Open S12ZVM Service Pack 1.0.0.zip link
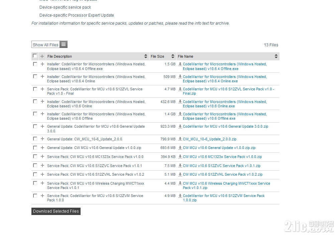This screenshot has width=336, height=235. [x=224, y=198]
